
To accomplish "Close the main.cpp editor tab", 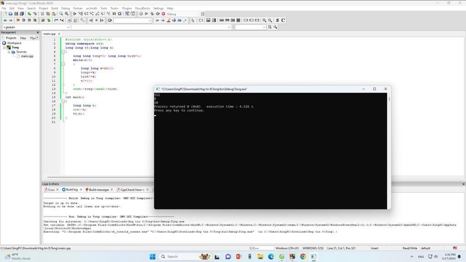I will click(59, 34).
